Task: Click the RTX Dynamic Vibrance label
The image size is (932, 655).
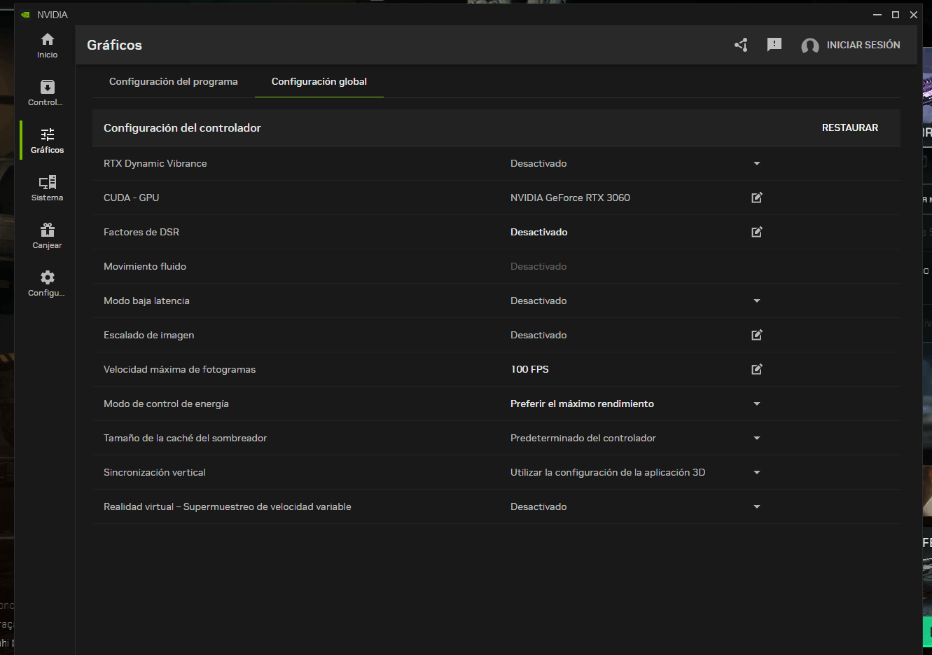Action: point(155,163)
